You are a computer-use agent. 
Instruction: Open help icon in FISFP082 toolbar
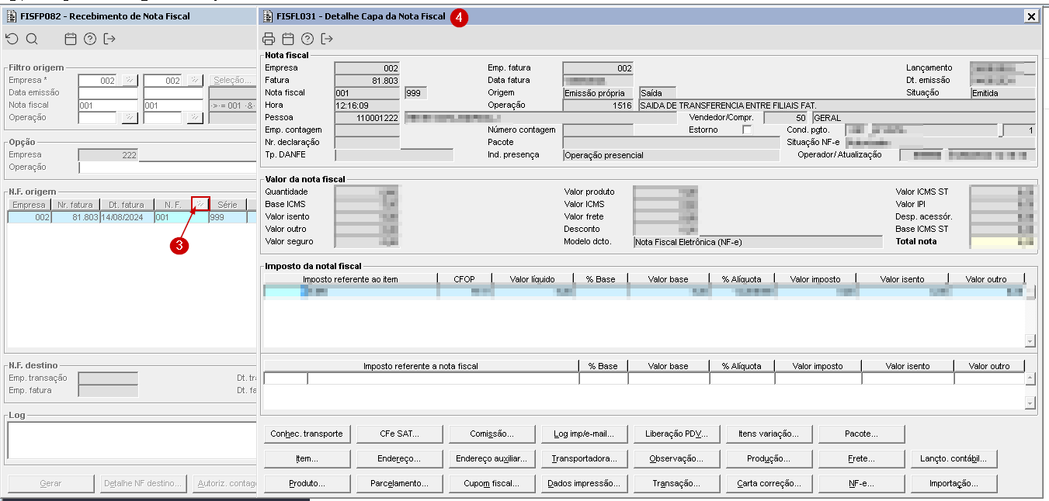90,39
